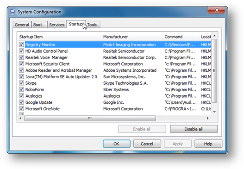Select the RoboForm entry name
This screenshot has height=169, width=244.
35,89
